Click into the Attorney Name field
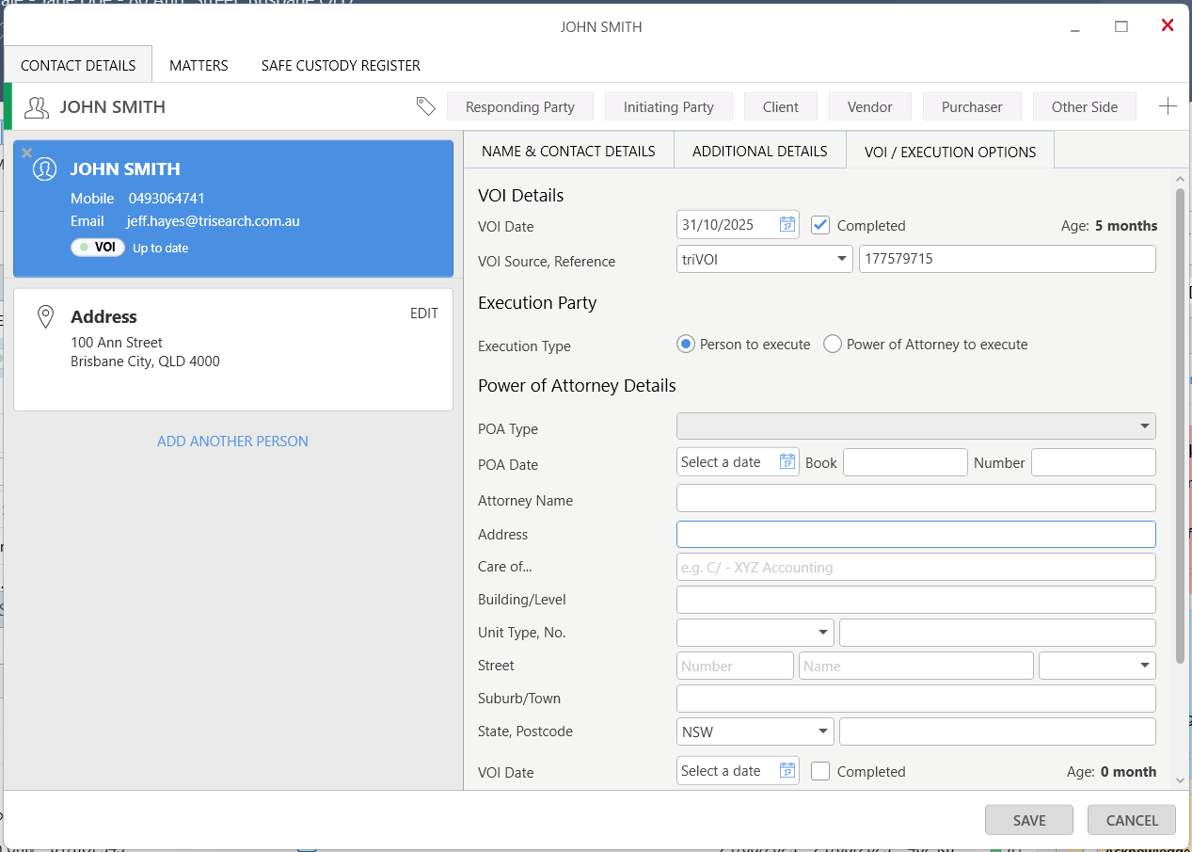The width and height of the screenshot is (1192, 852). point(915,498)
